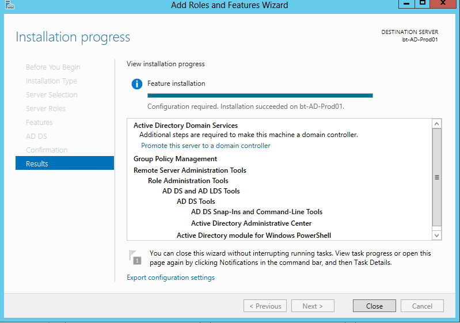The width and height of the screenshot is (460, 323).
Task: Promote this server to a domain controller
Action: (206, 146)
